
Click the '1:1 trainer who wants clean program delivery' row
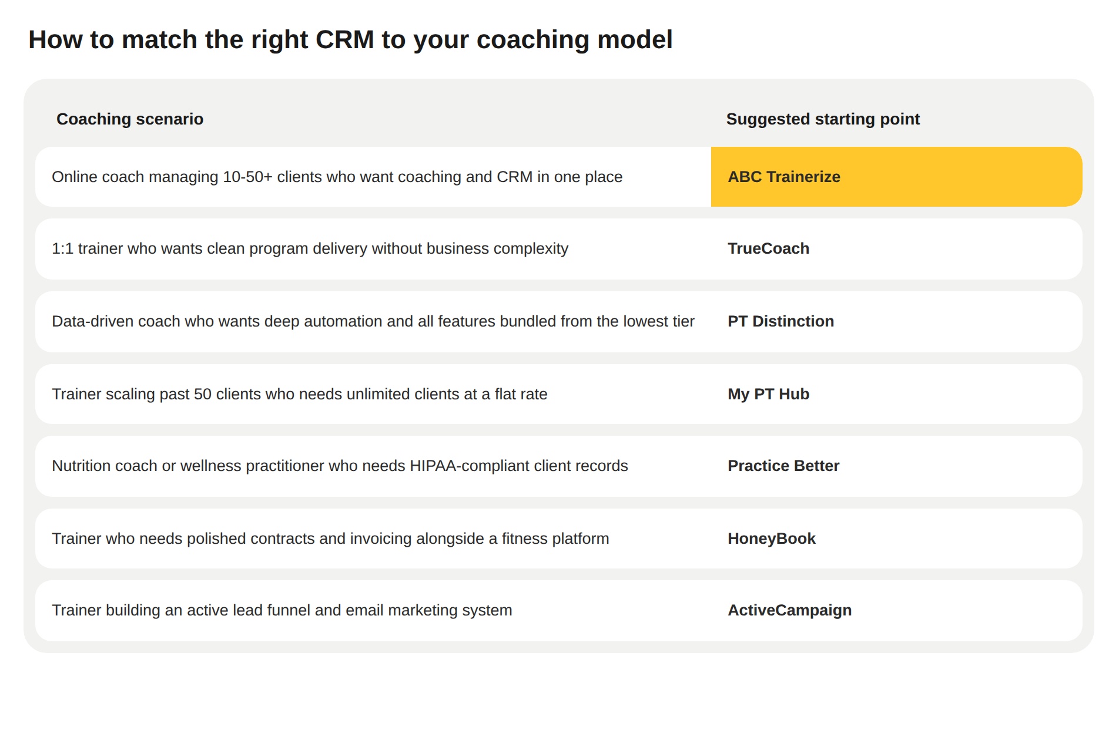(558, 249)
